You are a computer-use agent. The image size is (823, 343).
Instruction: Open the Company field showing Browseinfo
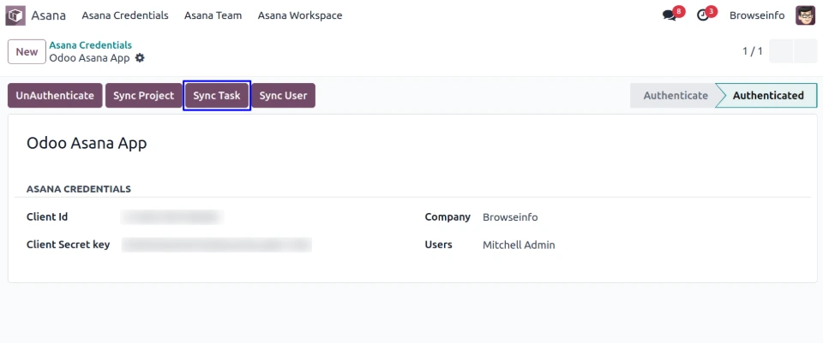coord(510,217)
